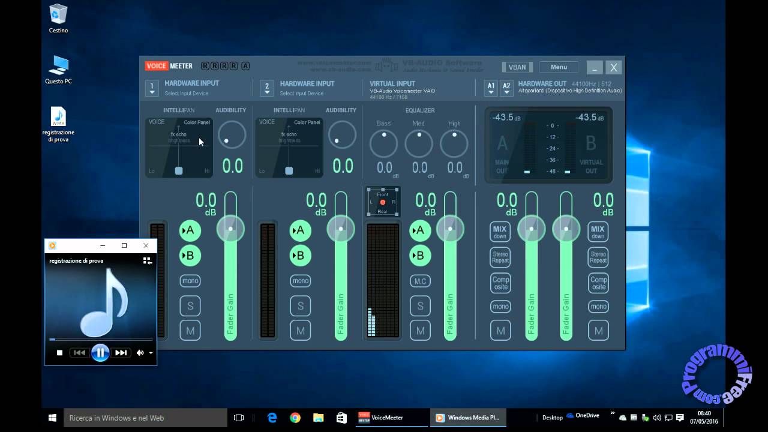Open the A2 hardware output dropdown
The image size is (768, 432).
(x=506, y=88)
